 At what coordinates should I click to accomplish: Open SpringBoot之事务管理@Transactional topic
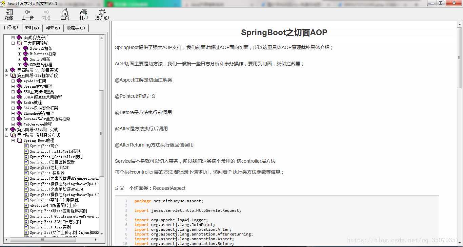click(64, 178)
